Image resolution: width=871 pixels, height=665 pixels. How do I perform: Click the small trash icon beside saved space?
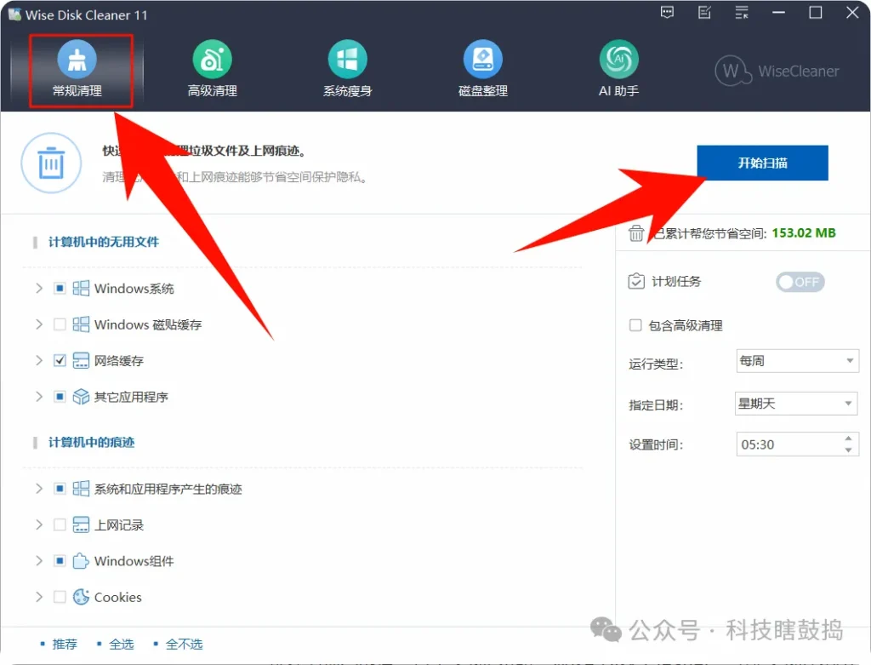(636, 233)
